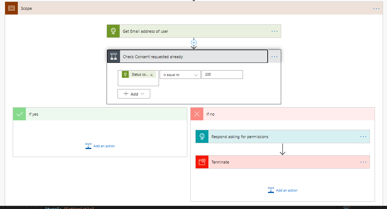Screen dimensions: 387x209
Task: Click the red If no X icon
Action: pos(197,114)
